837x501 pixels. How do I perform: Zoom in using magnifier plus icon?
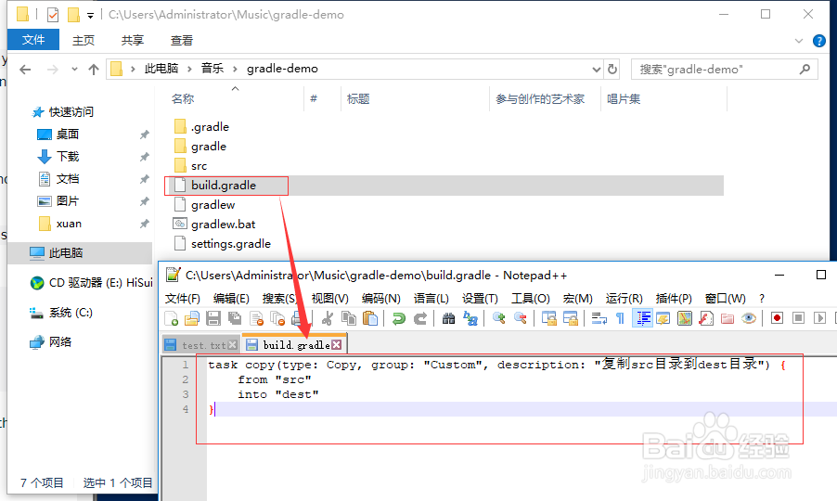(x=498, y=318)
